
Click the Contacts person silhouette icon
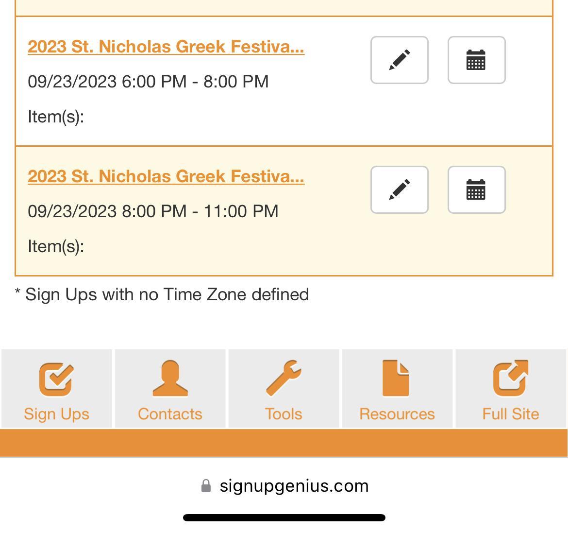click(170, 378)
